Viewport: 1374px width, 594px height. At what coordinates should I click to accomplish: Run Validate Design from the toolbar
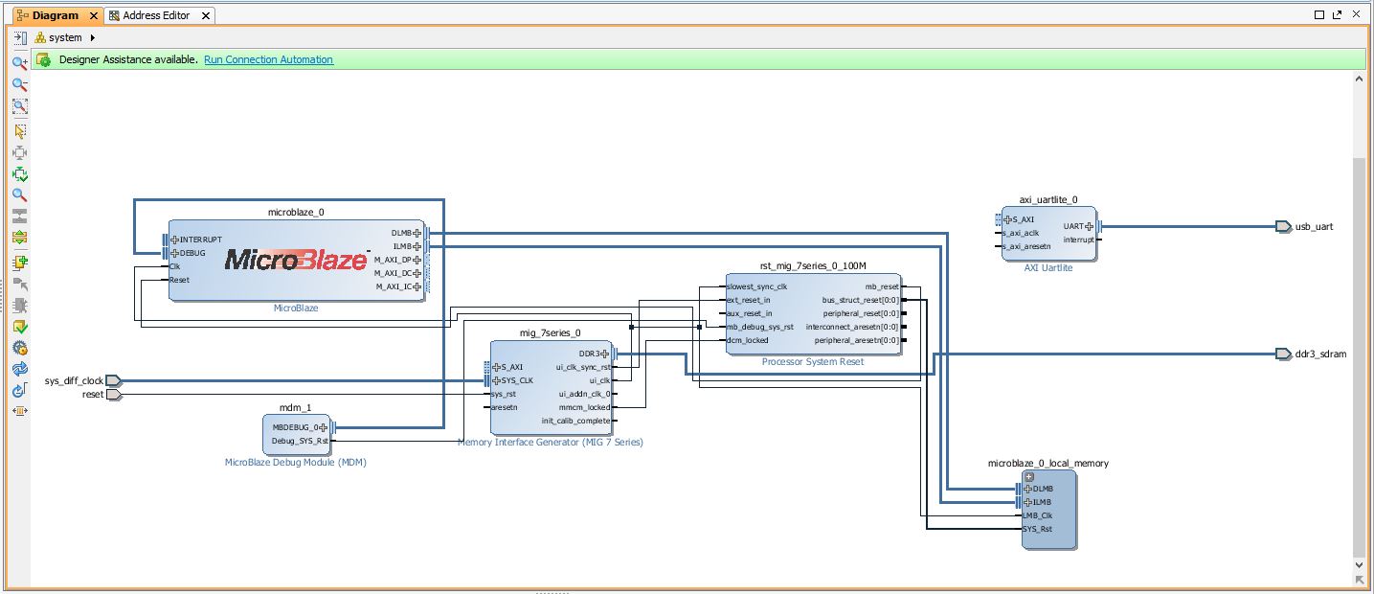(x=19, y=327)
